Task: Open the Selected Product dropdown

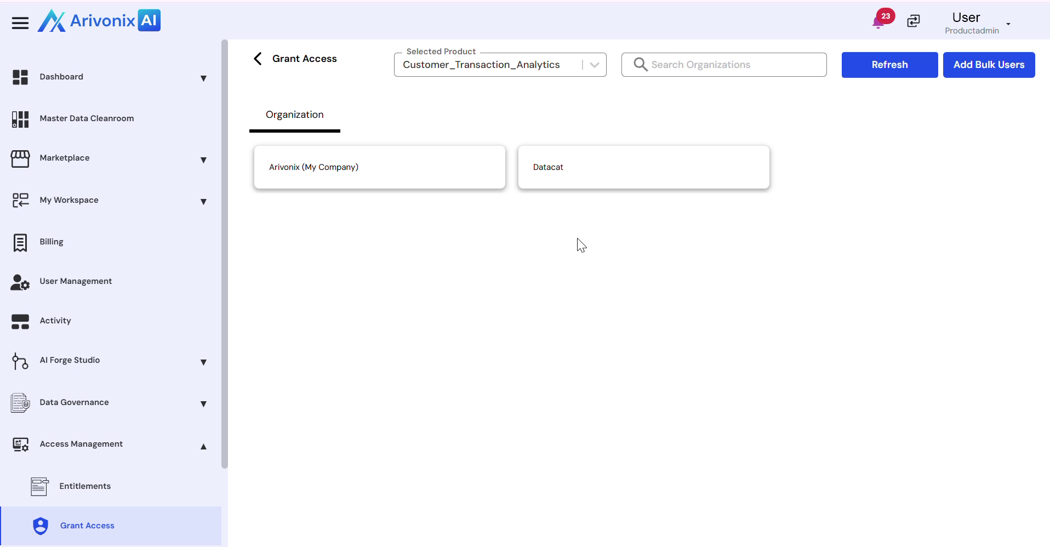Action: (594, 65)
